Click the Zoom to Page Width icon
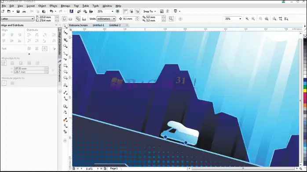The width and height of the screenshot is (307, 172). click(281, 19)
